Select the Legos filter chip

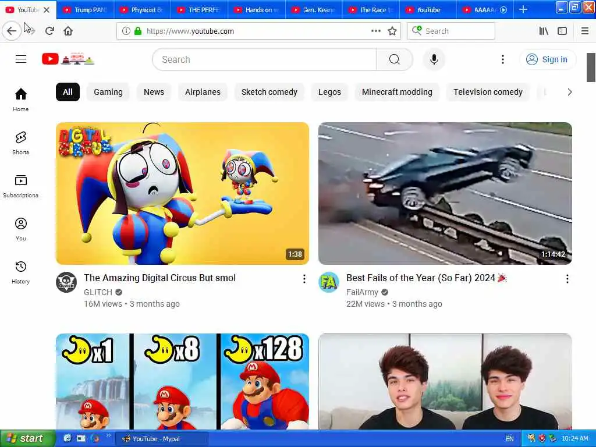[329, 92]
